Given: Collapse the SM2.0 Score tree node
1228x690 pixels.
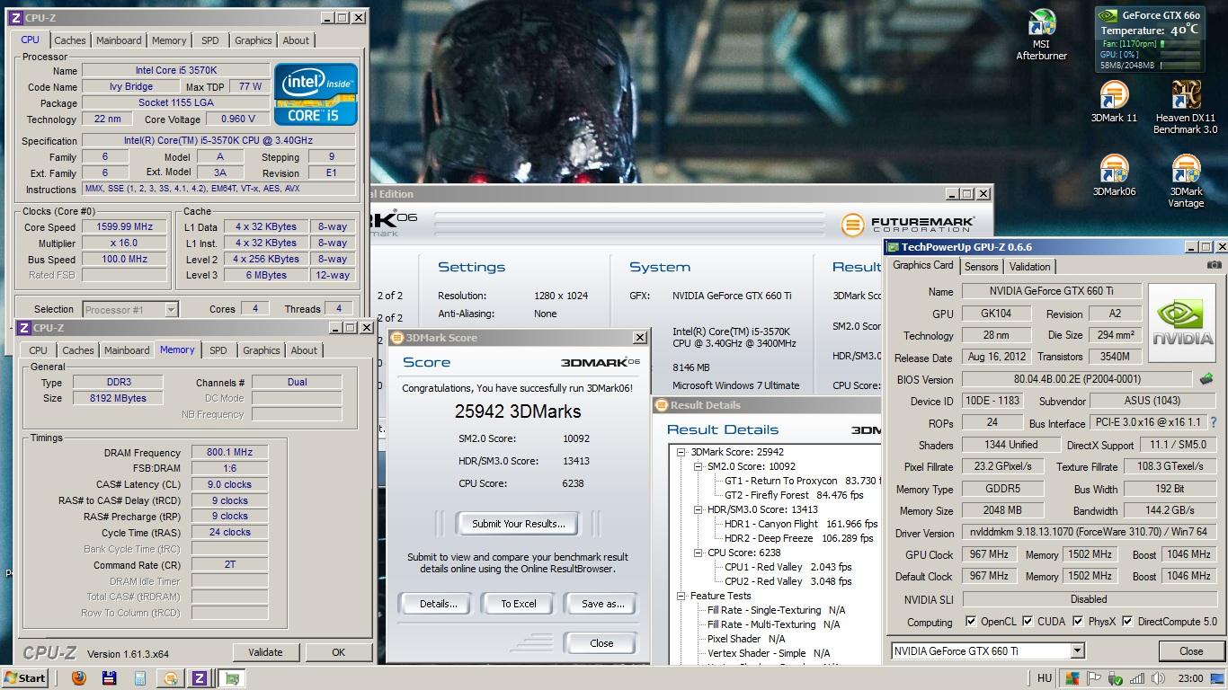Looking at the screenshot, I should tap(698, 466).
